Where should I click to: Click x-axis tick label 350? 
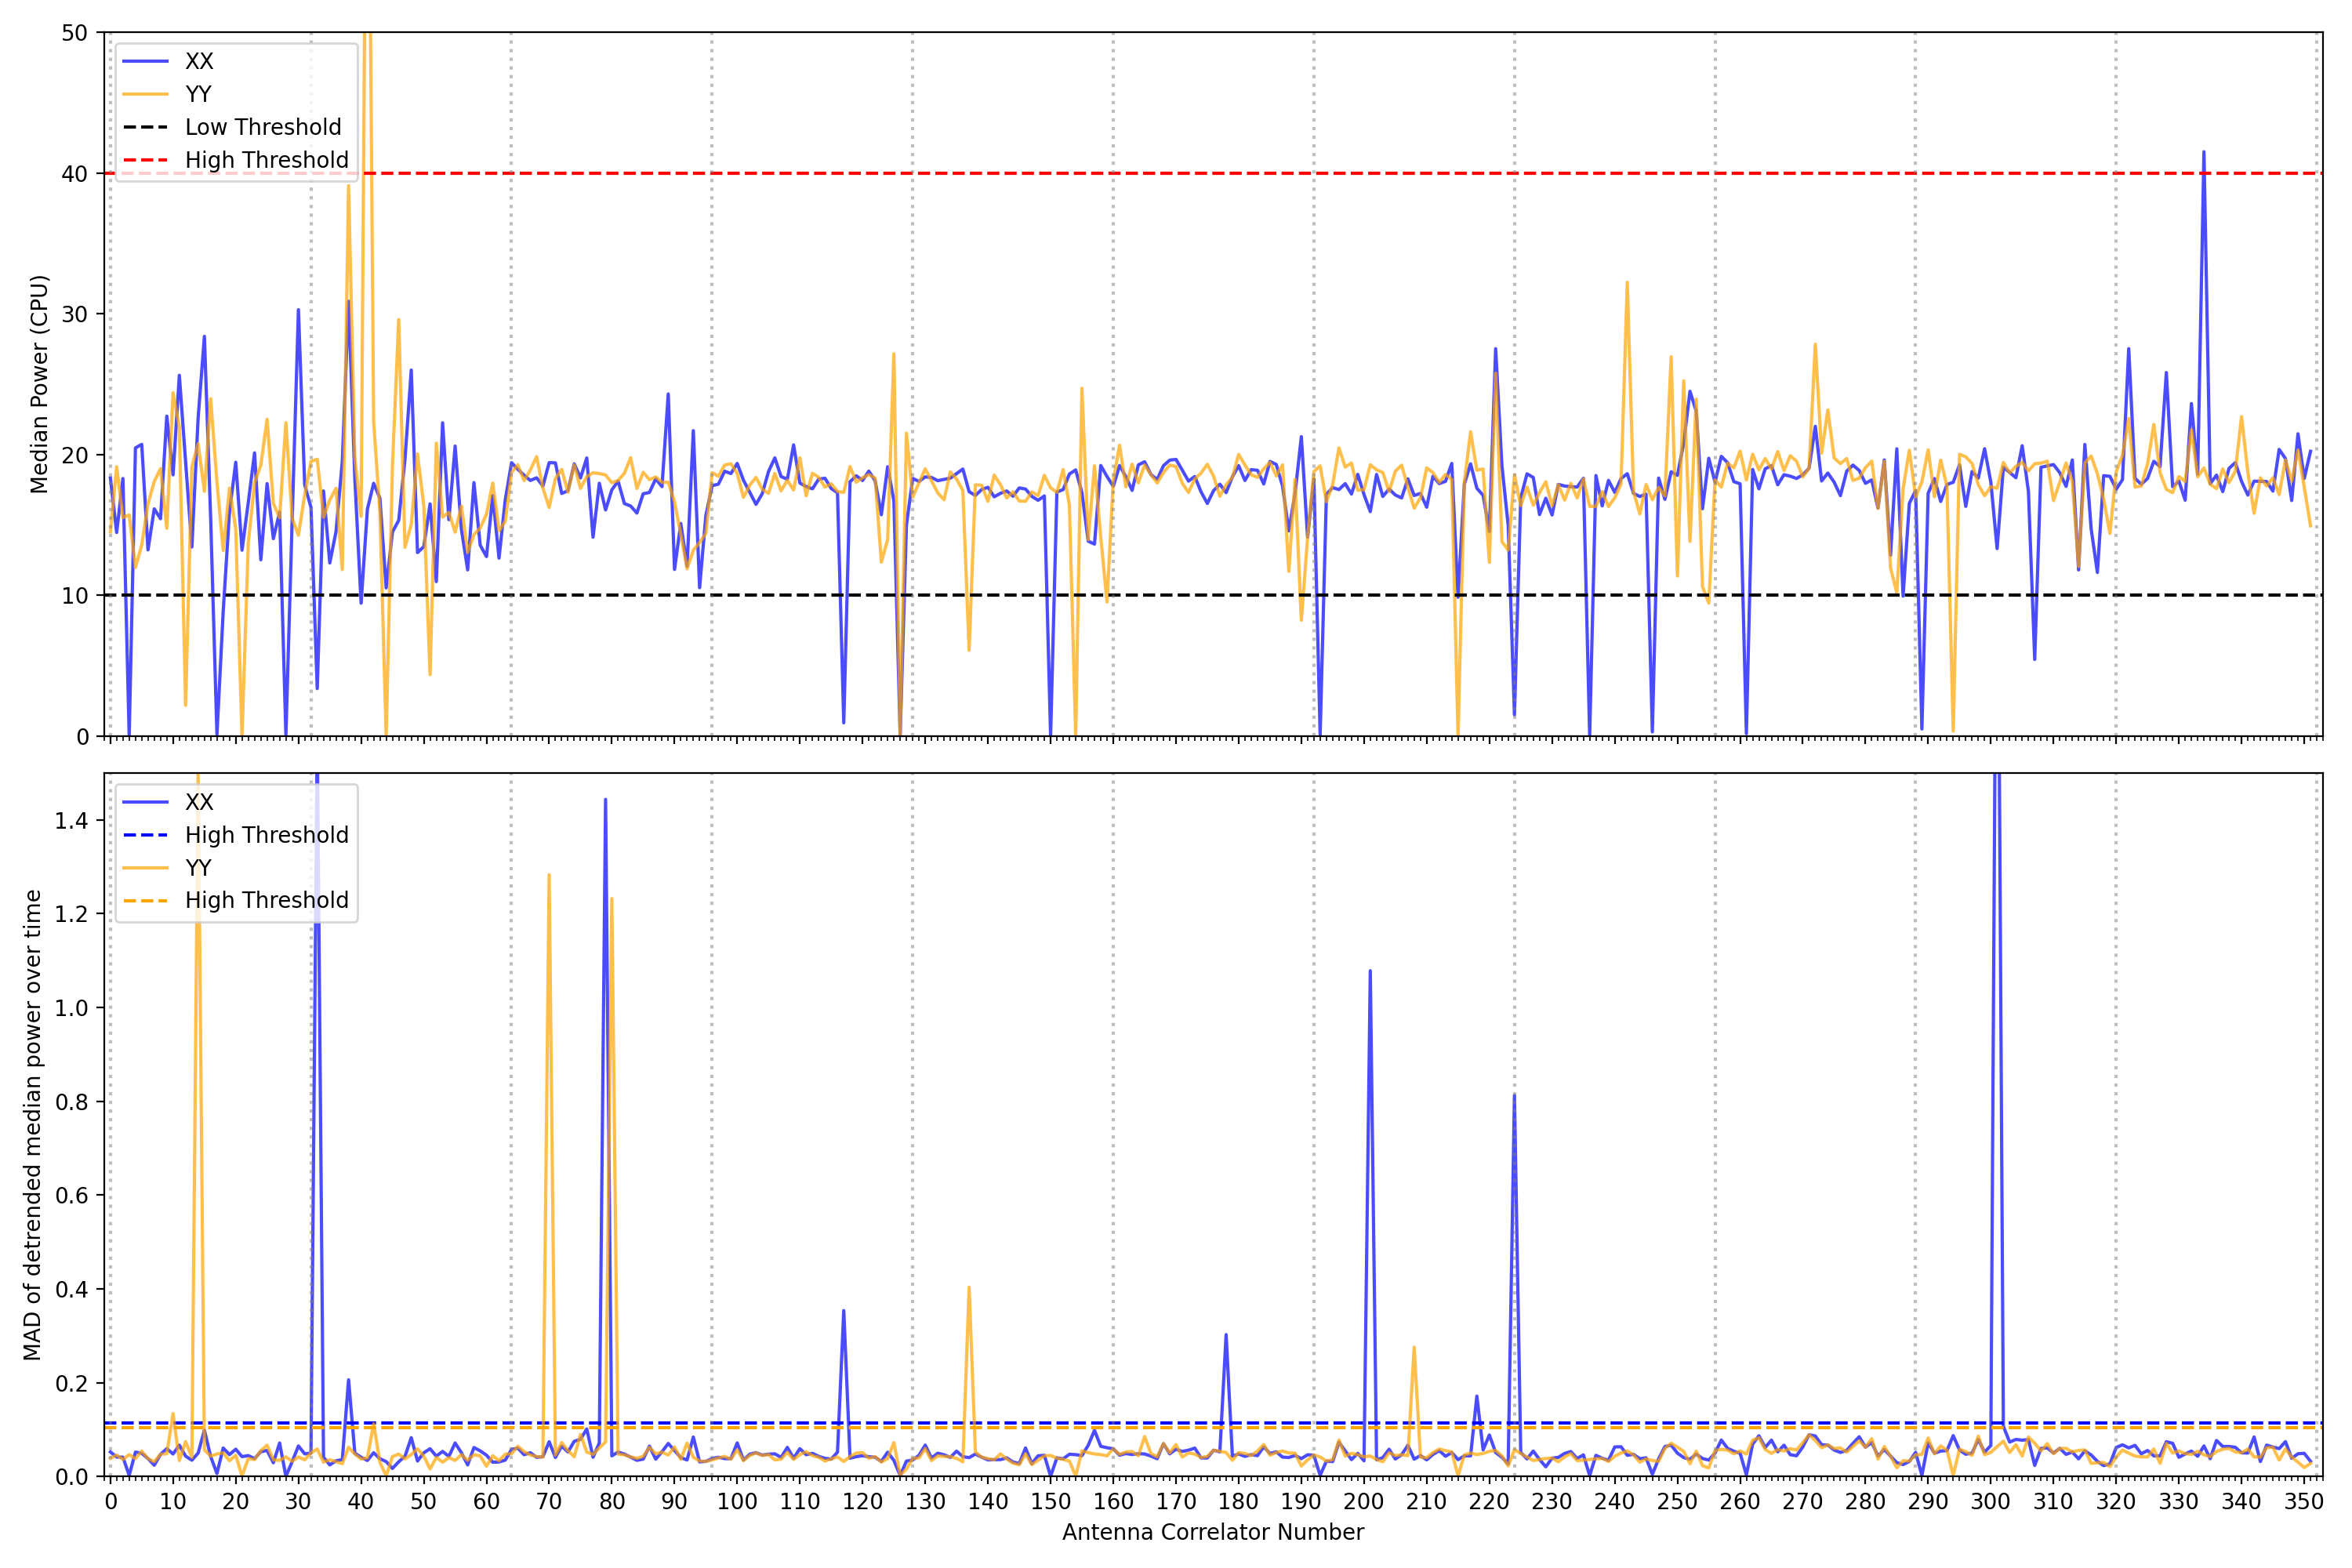2304,1501
